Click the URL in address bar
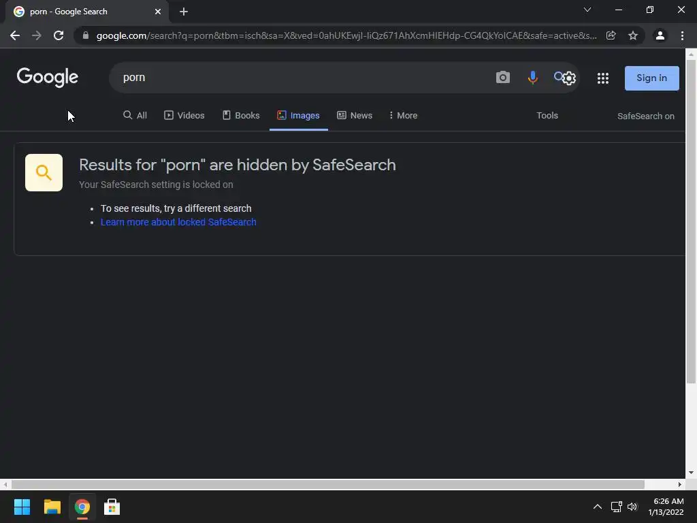Viewport: 697px width, 523px height. tap(346, 35)
